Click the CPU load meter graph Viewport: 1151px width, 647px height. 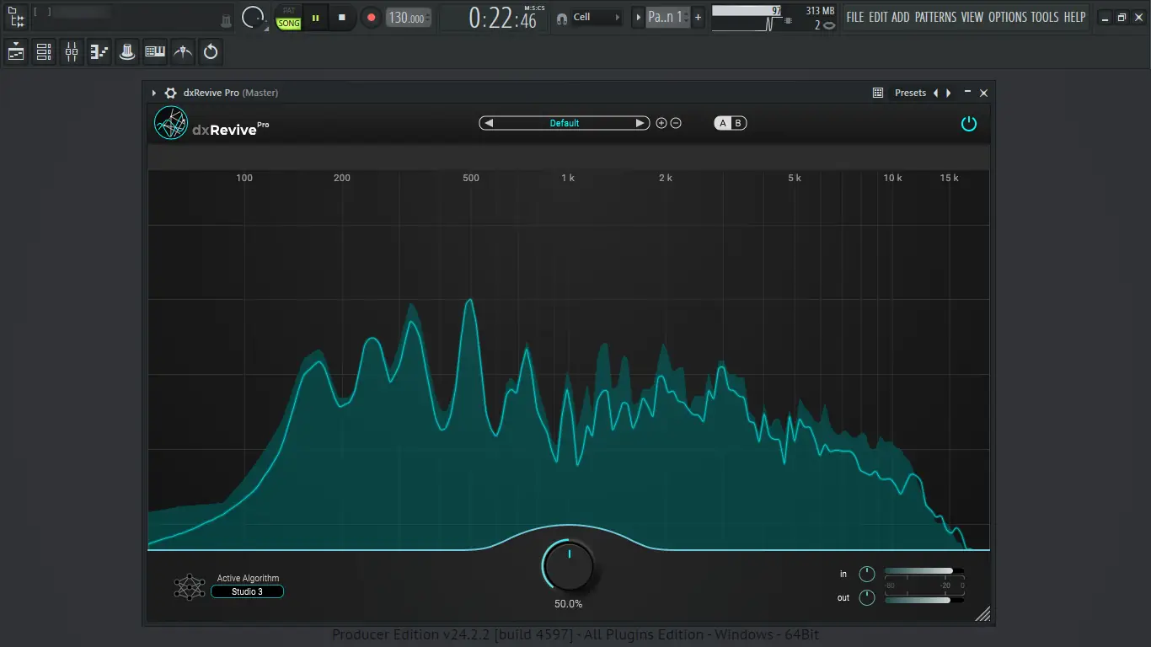click(747, 18)
